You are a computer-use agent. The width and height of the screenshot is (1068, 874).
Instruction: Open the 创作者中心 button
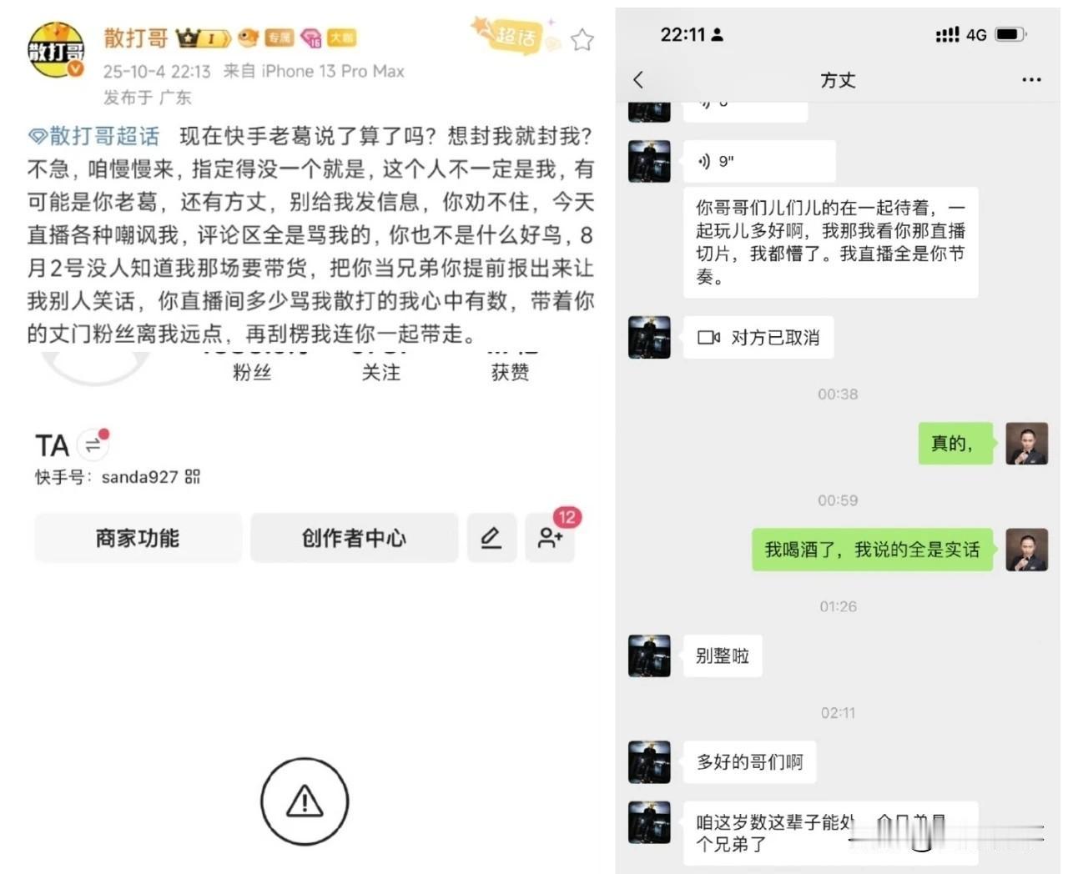point(354,538)
